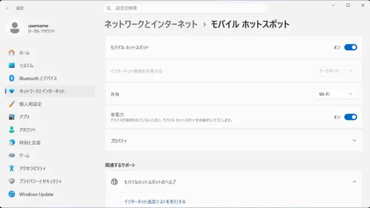Click the user avatar picture
The image size is (370, 208).
tap(15, 28)
